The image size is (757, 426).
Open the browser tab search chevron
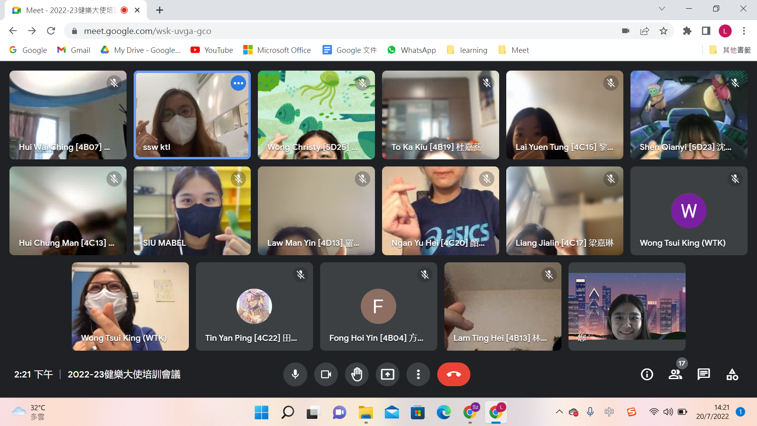tap(662, 8)
